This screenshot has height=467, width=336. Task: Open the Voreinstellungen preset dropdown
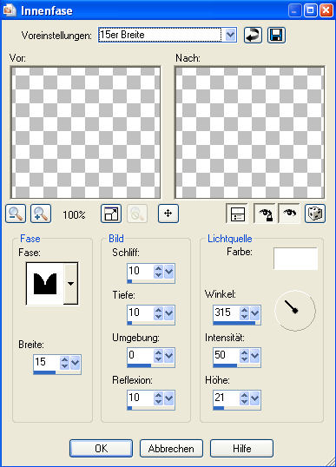[230, 35]
